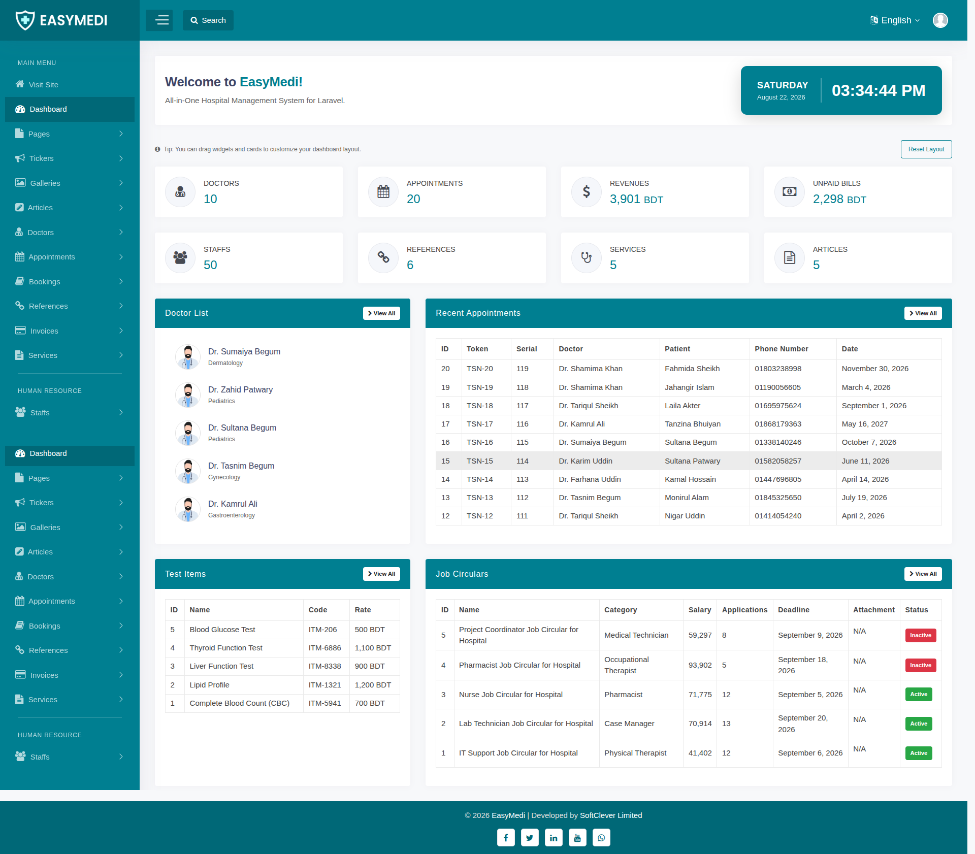Click the References link card icon
975x854 pixels.
click(383, 258)
